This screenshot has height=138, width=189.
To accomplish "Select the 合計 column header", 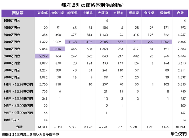I will [x=180, y=13].
